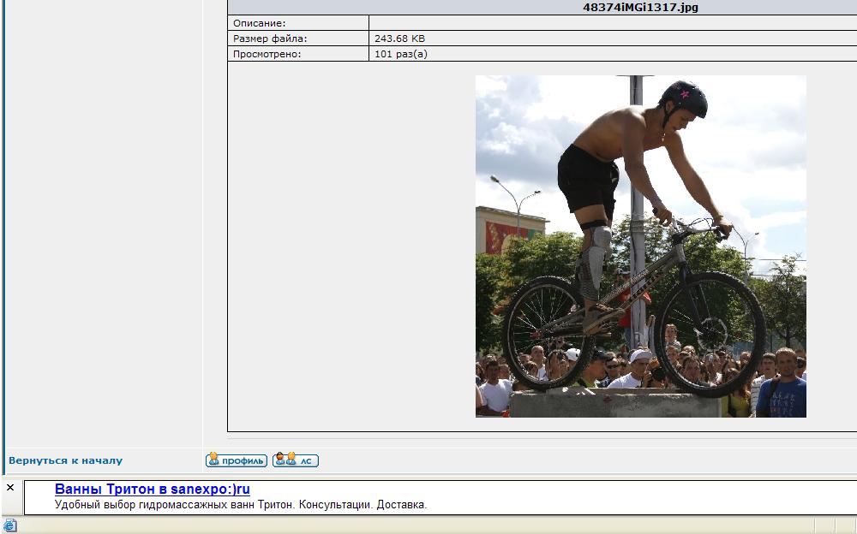
Task: Click Вернуться к началу link
Action: click(x=65, y=460)
